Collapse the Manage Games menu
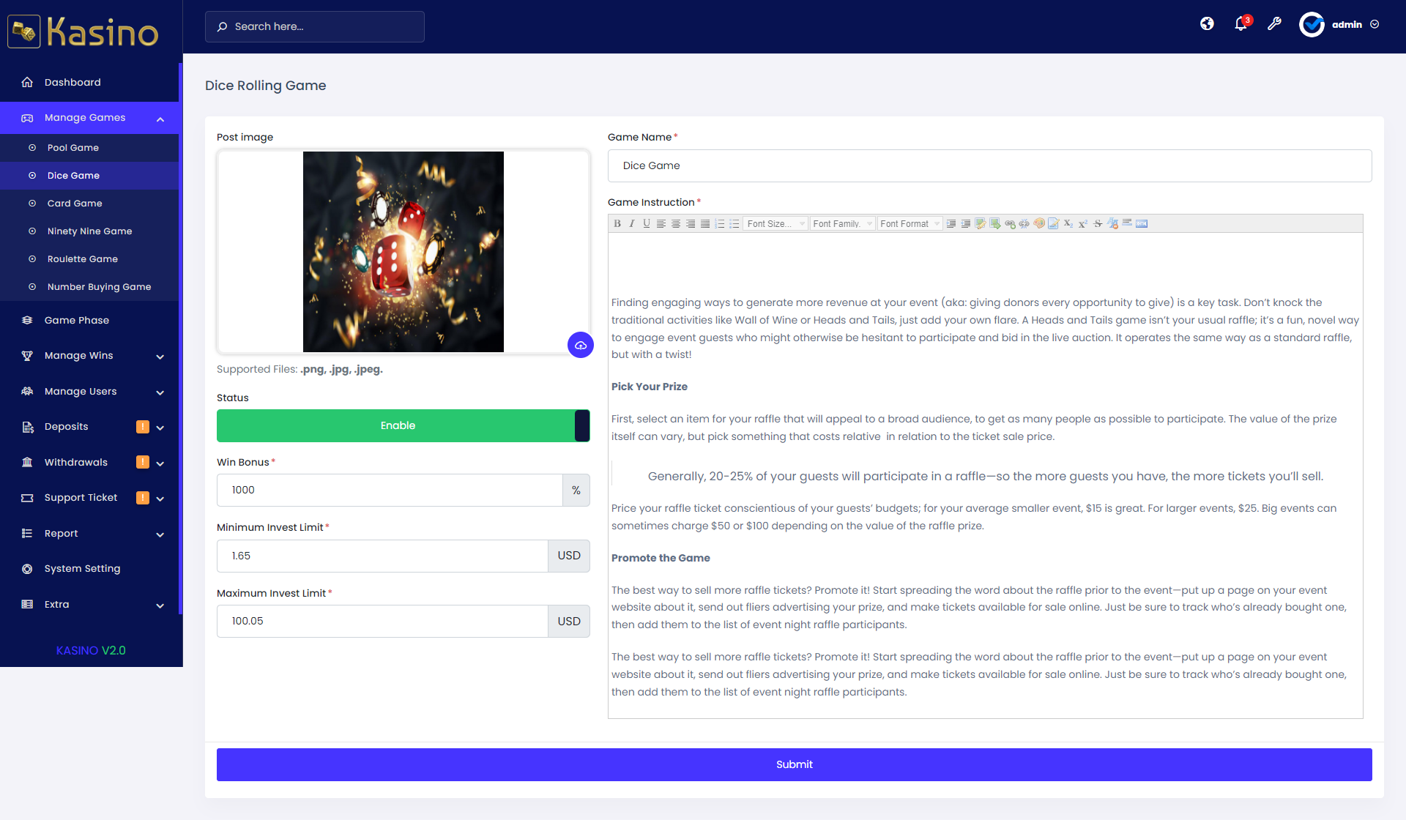The height and width of the screenshot is (820, 1406). pyautogui.click(x=89, y=118)
